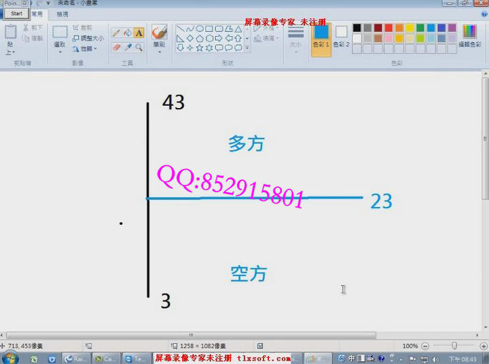Select the Magnifier tool

[139, 48]
